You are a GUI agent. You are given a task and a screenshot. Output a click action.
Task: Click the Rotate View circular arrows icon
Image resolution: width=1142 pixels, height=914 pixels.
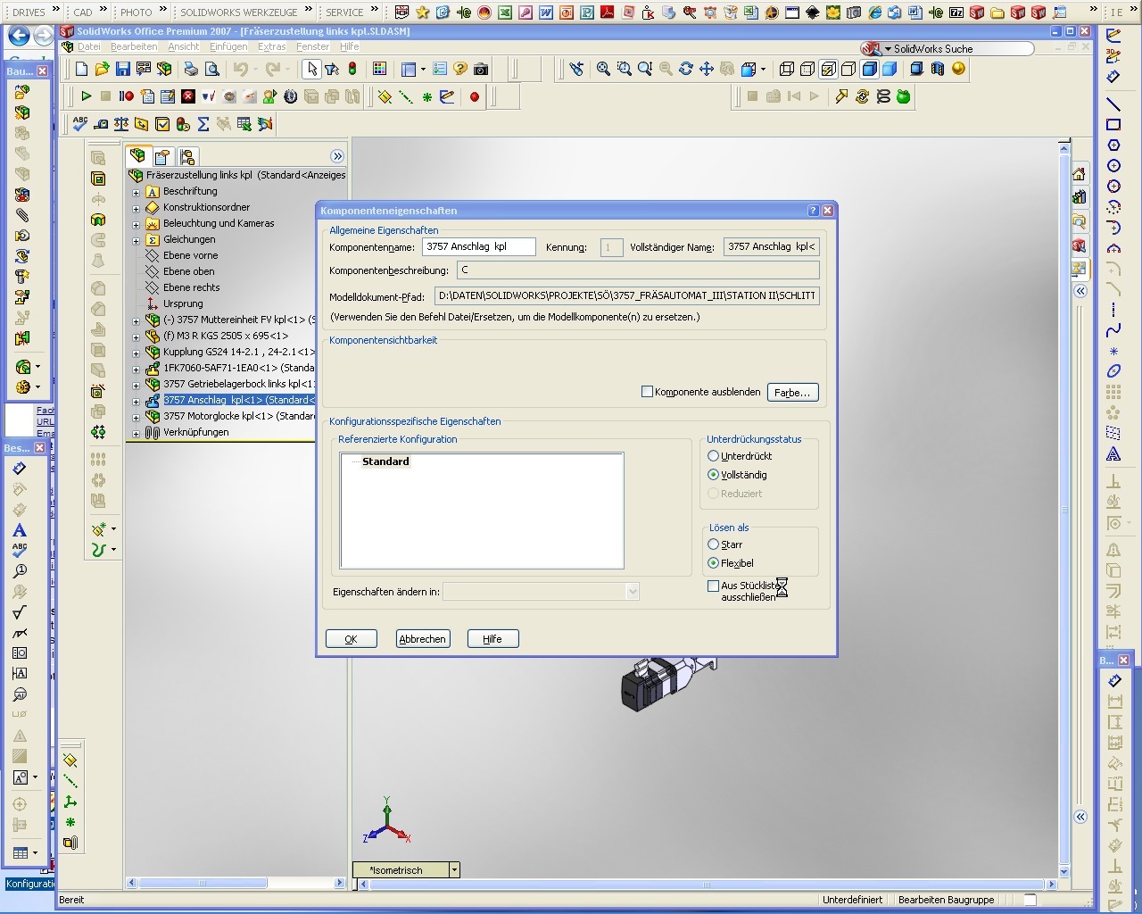coord(686,69)
